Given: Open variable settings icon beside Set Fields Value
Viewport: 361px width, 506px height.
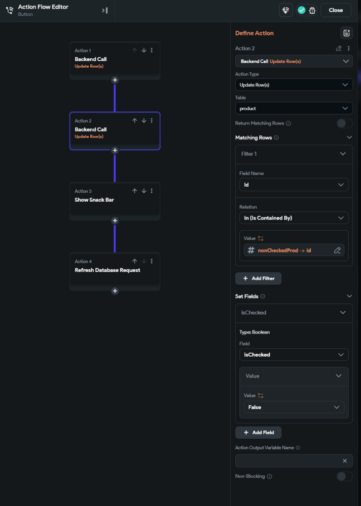Looking at the screenshot, I should pyautogui.click(x=261, y=396).
